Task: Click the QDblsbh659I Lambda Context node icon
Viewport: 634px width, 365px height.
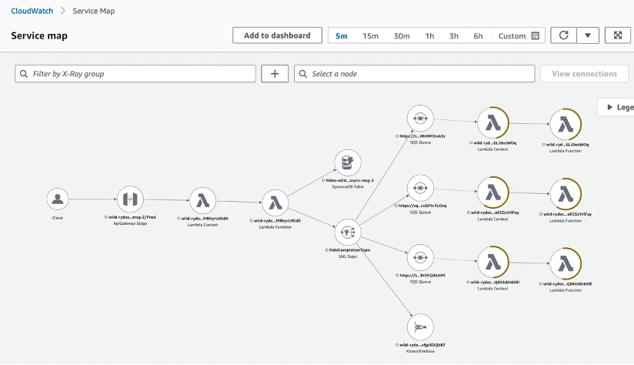Action: click(493, 263)
